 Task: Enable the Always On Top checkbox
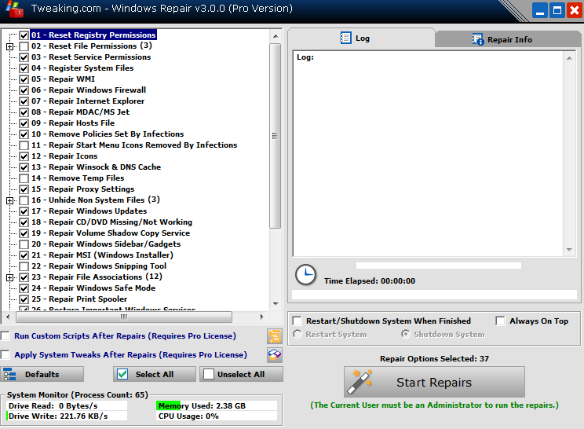click(500, 321)
